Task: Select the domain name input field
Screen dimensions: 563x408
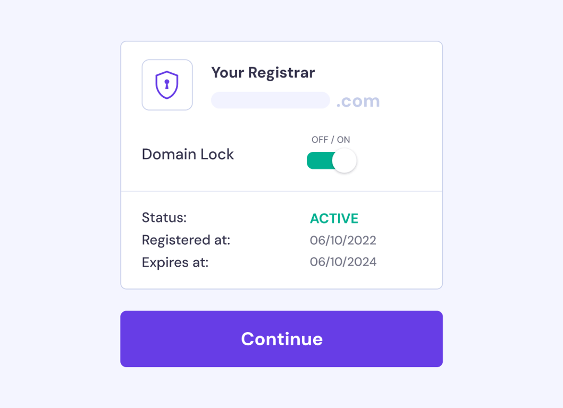Action: pos(270,100)
